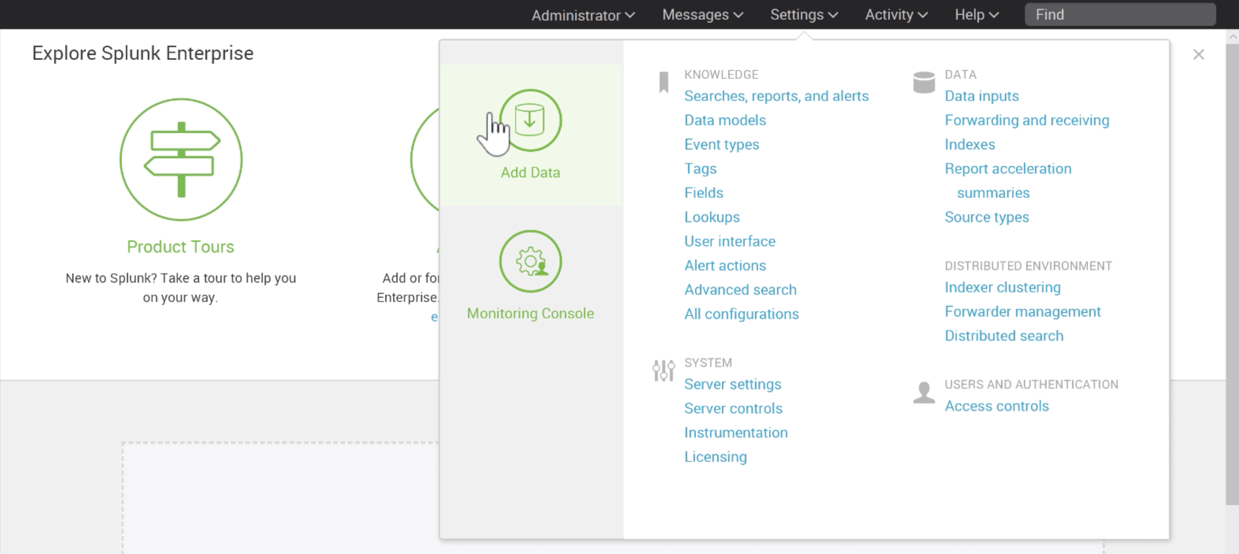Viewport: 1239px width, 554px height.
Task: Open the Source types page
Action: pos(987,217)
